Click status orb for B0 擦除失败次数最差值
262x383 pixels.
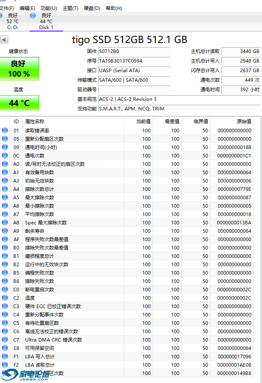tap(5, 247)
